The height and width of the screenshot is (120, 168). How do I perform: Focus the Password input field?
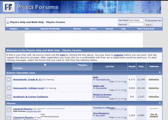click(136, 24)
